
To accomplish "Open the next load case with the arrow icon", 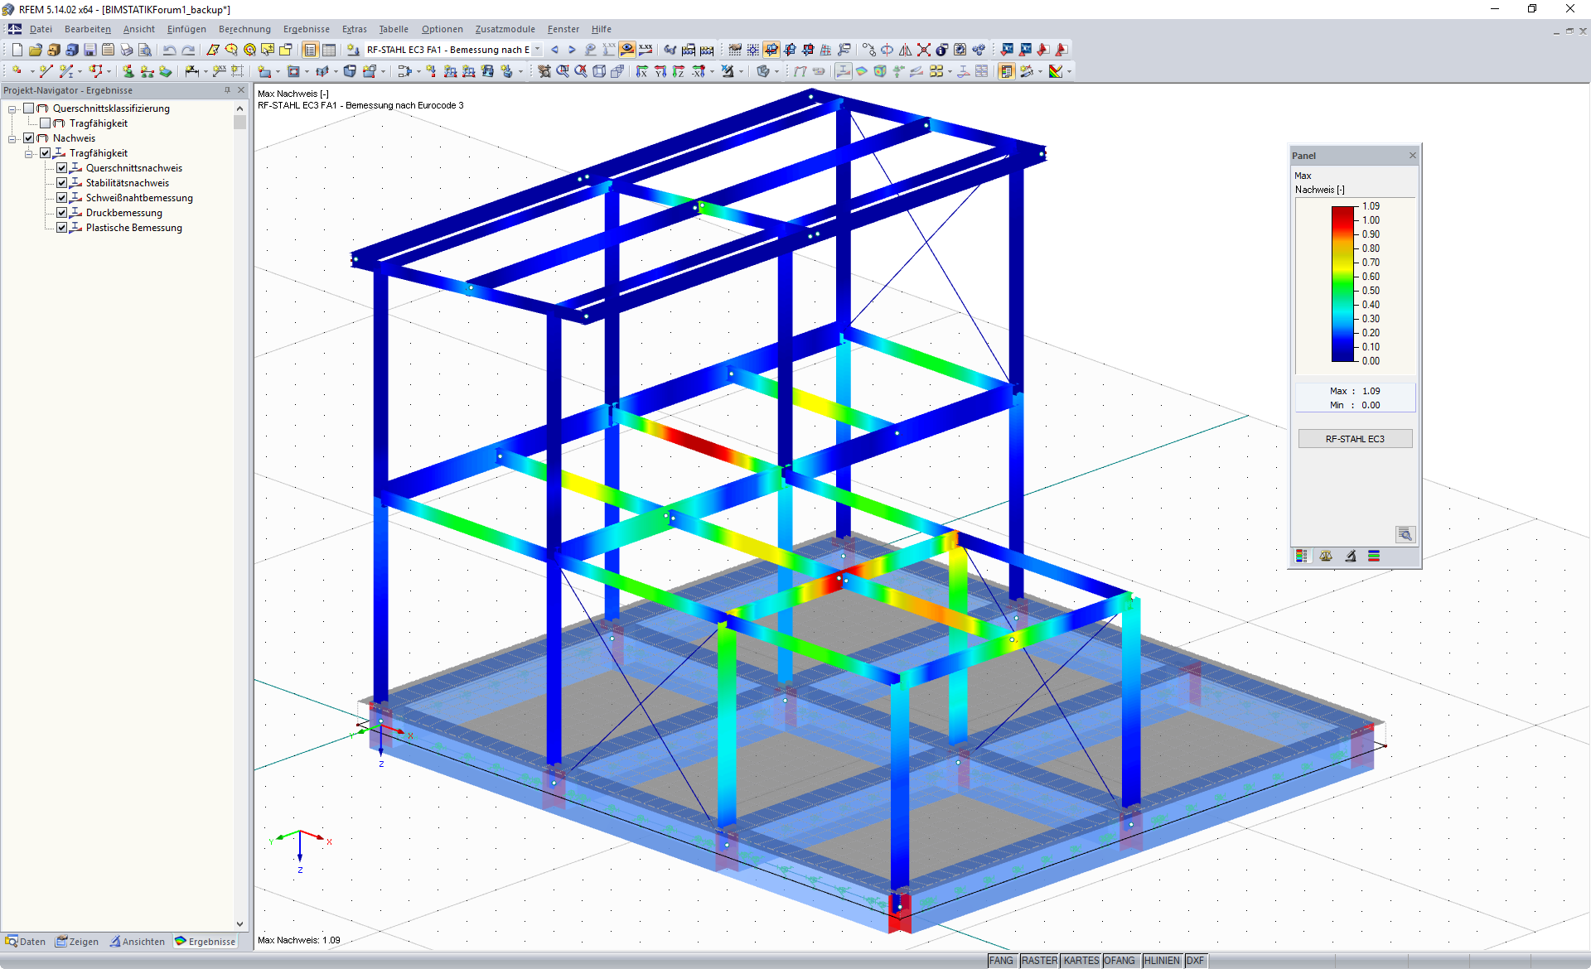I will point(573,50).
